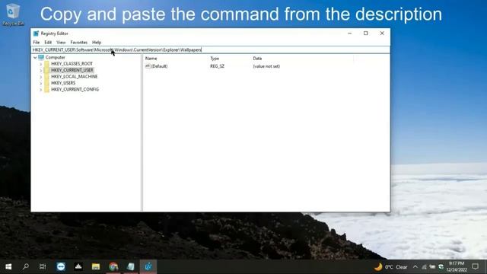
Task: Open the Windows Start menu
Action: (x=8, y=266)
